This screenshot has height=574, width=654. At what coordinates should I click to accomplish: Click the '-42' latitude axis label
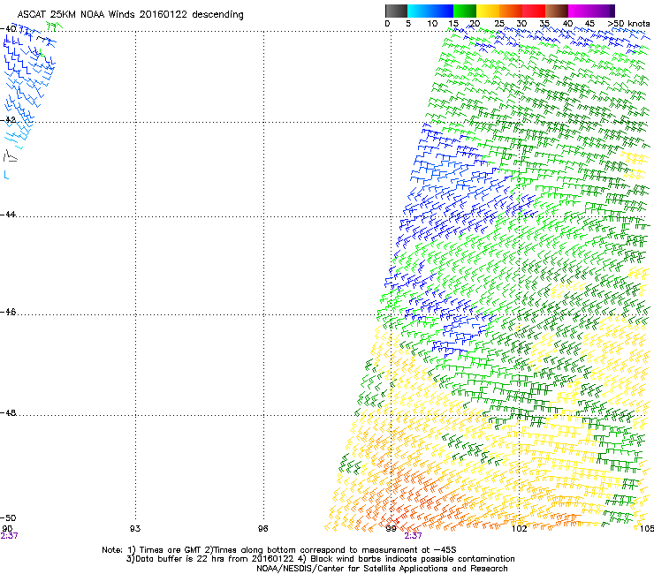coord(8,120)
